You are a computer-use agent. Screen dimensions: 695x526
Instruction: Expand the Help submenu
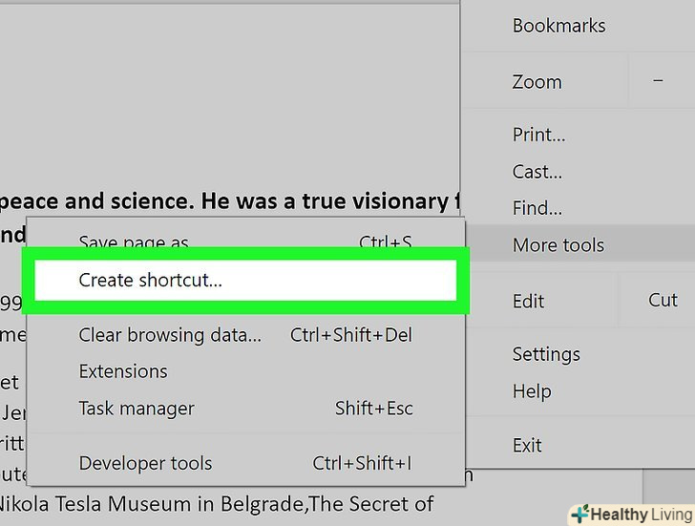[x=532, y=391]
